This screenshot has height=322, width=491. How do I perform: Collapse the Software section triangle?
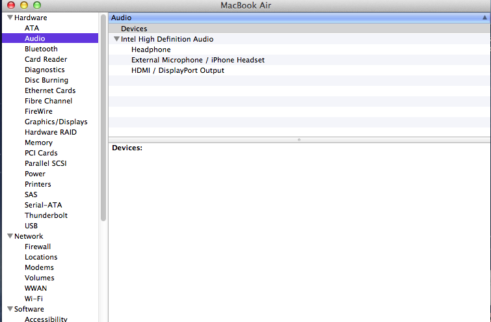tap(10, 309)
